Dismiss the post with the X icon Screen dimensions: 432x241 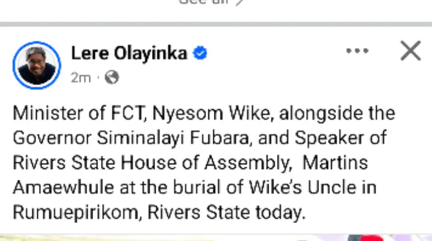click(x=410, y=52)
